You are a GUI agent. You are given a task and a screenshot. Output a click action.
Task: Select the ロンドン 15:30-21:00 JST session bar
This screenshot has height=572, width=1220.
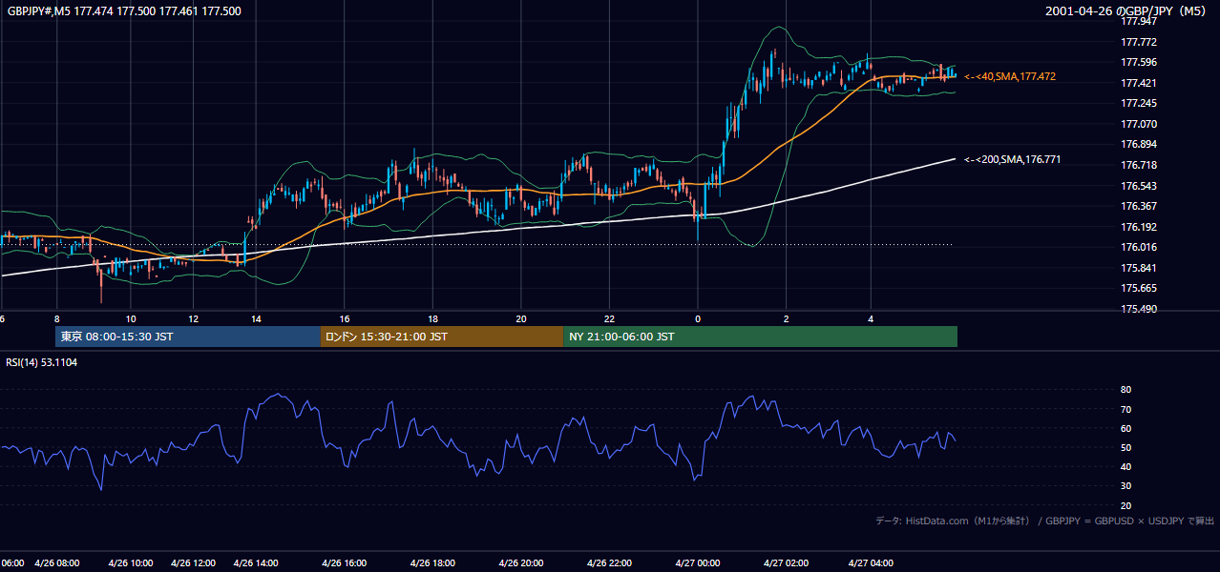coord(442,337)
